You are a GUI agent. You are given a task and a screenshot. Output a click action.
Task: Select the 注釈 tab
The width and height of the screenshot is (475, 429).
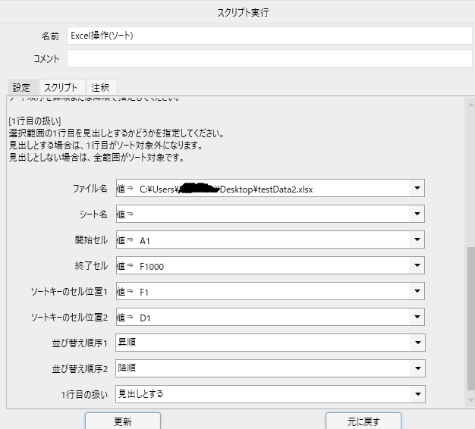pyautogui.click(x=101, y=88)
